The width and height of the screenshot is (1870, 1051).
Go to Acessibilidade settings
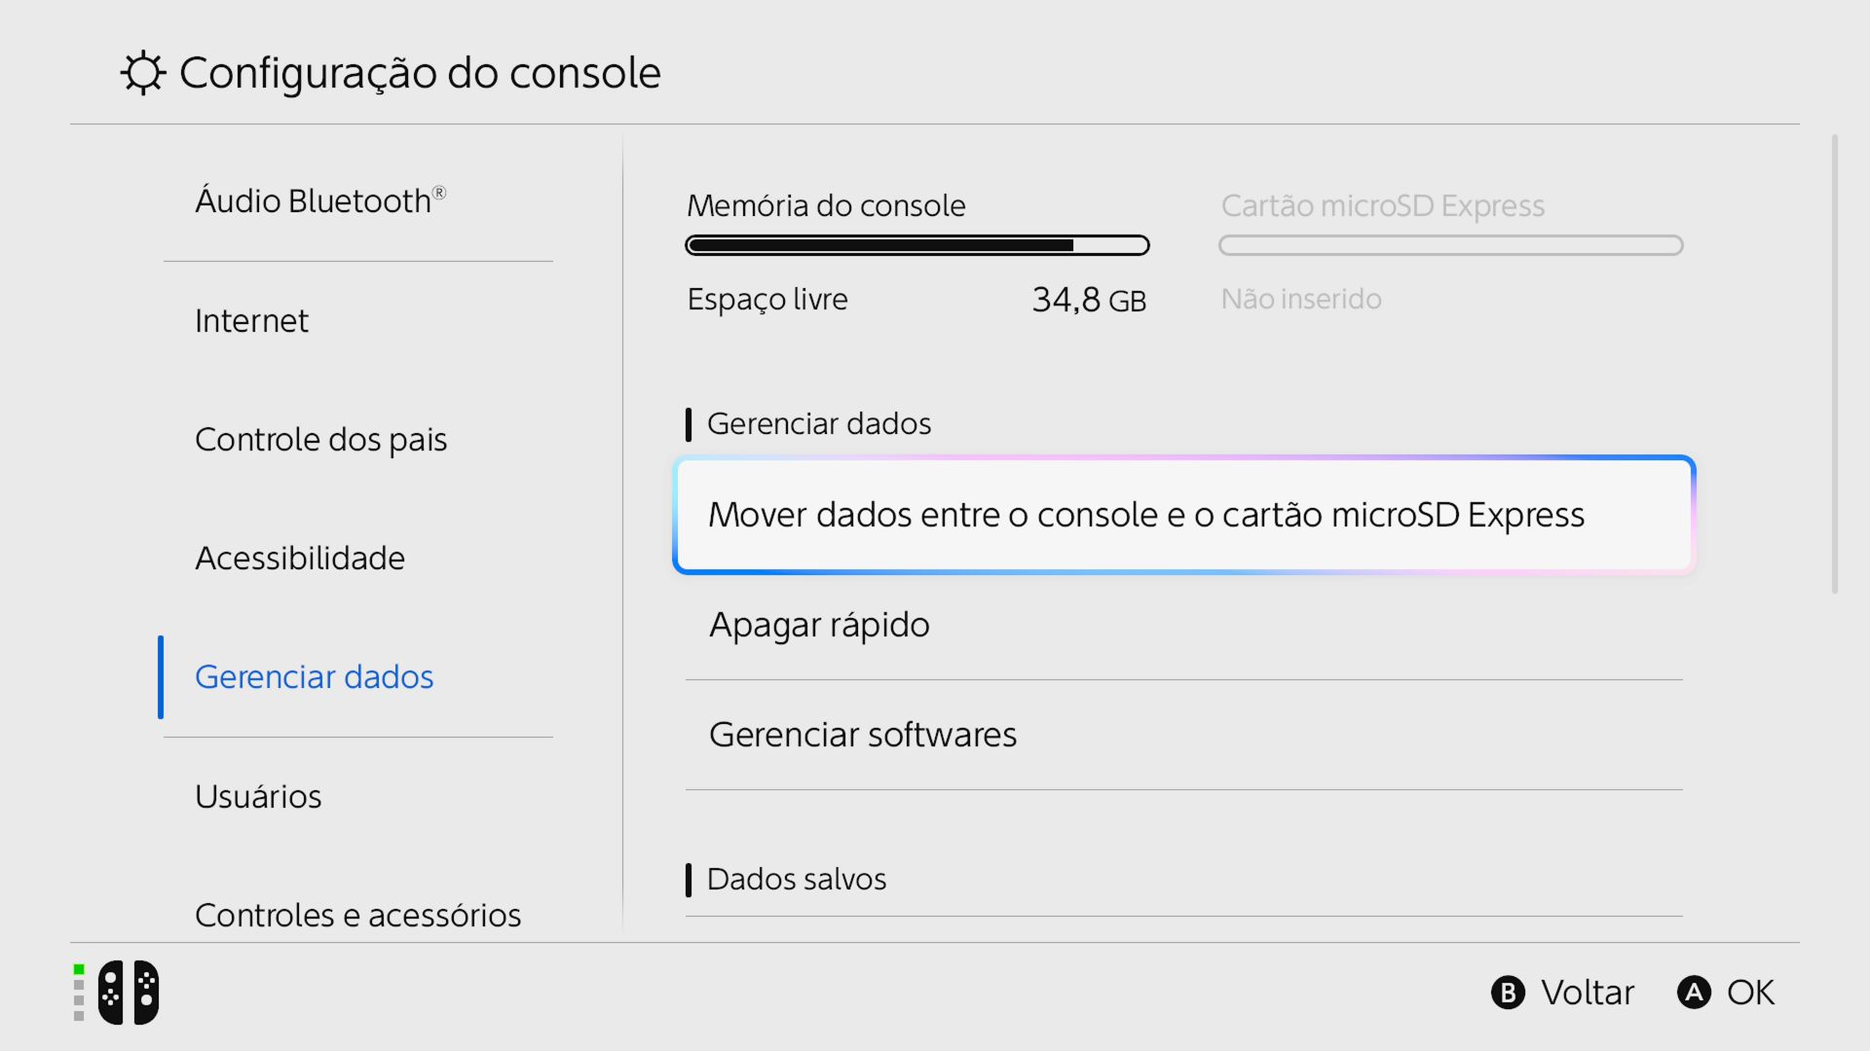coord(300,559)
